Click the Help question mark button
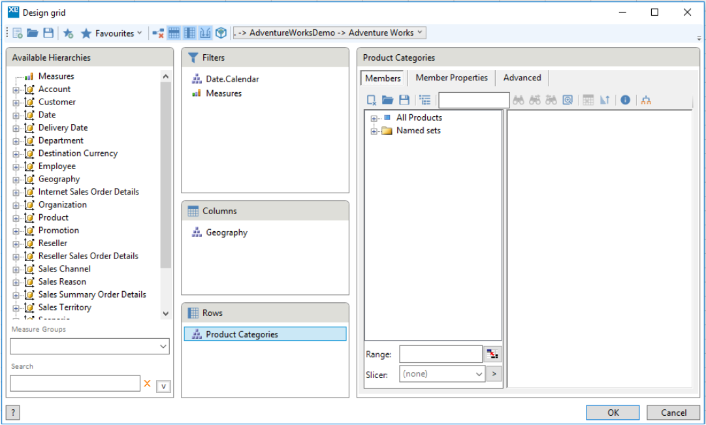This screenshot has width=706, height=425. coord(12,413)
